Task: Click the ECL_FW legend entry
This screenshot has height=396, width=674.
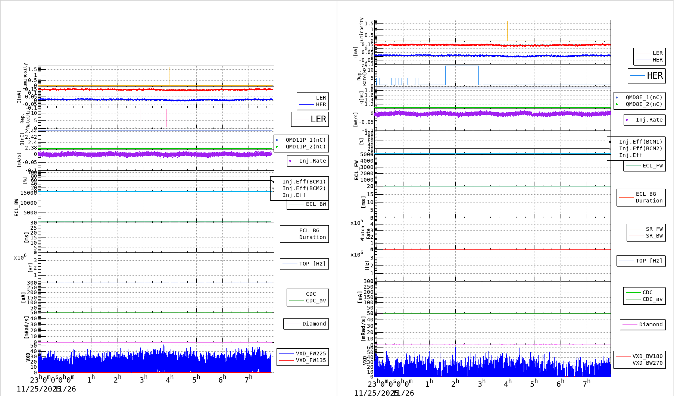Action: coord(644,166)
